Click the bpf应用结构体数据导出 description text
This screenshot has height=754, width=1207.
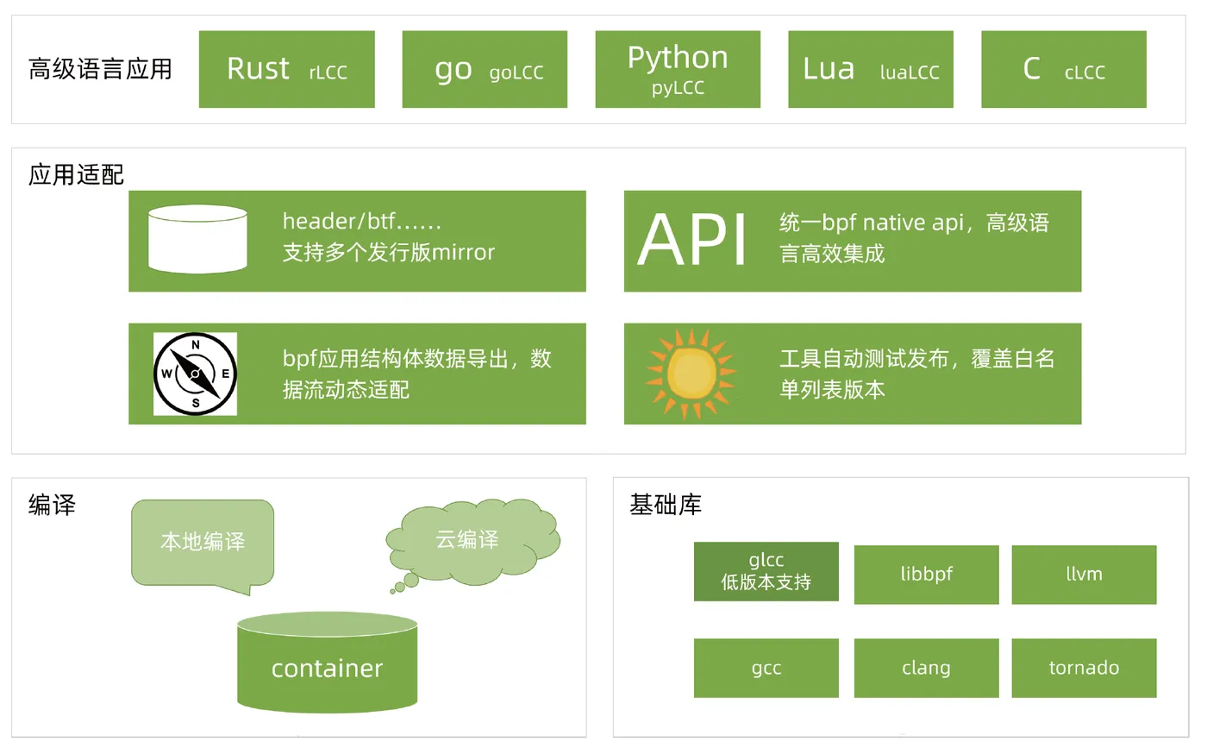tap(417, 374)
